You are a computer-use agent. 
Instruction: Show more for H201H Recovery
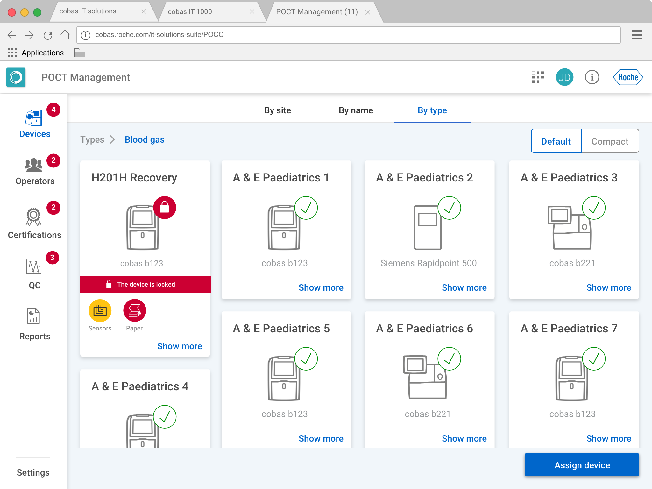[x=180, y=346]
